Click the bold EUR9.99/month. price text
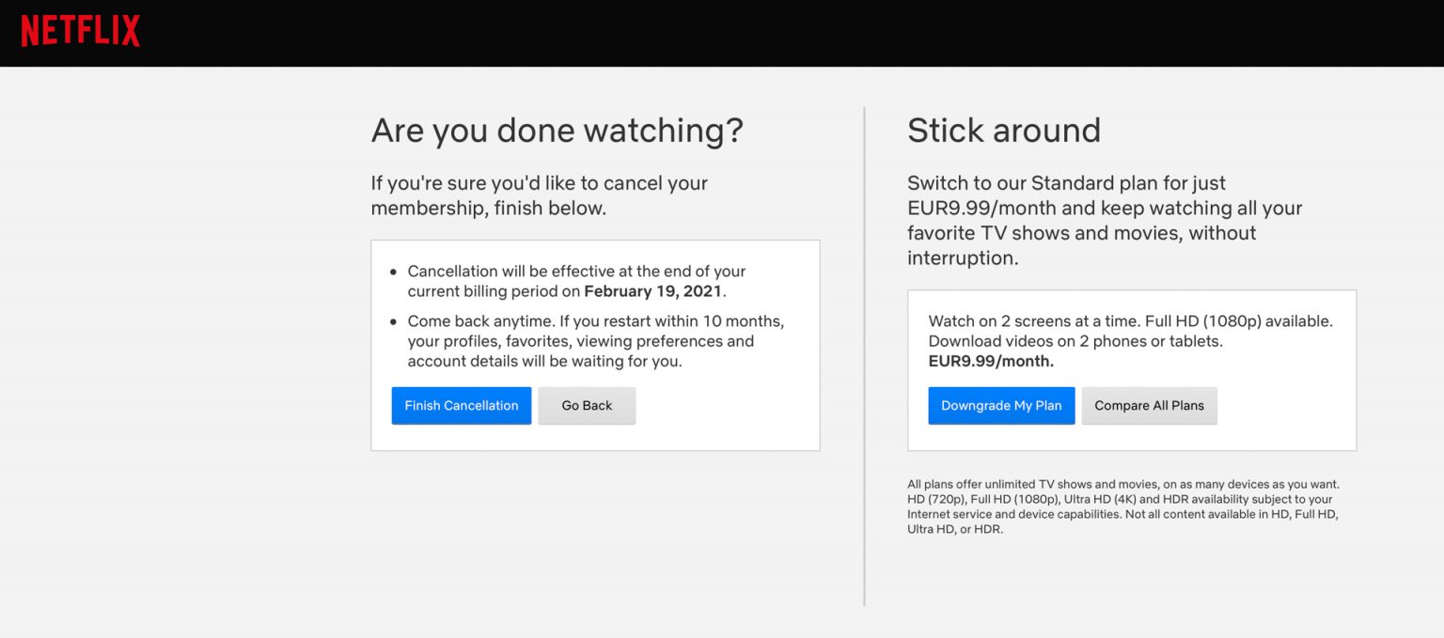The width and height of the screenshot is (1444, 638). click(991, 361)
